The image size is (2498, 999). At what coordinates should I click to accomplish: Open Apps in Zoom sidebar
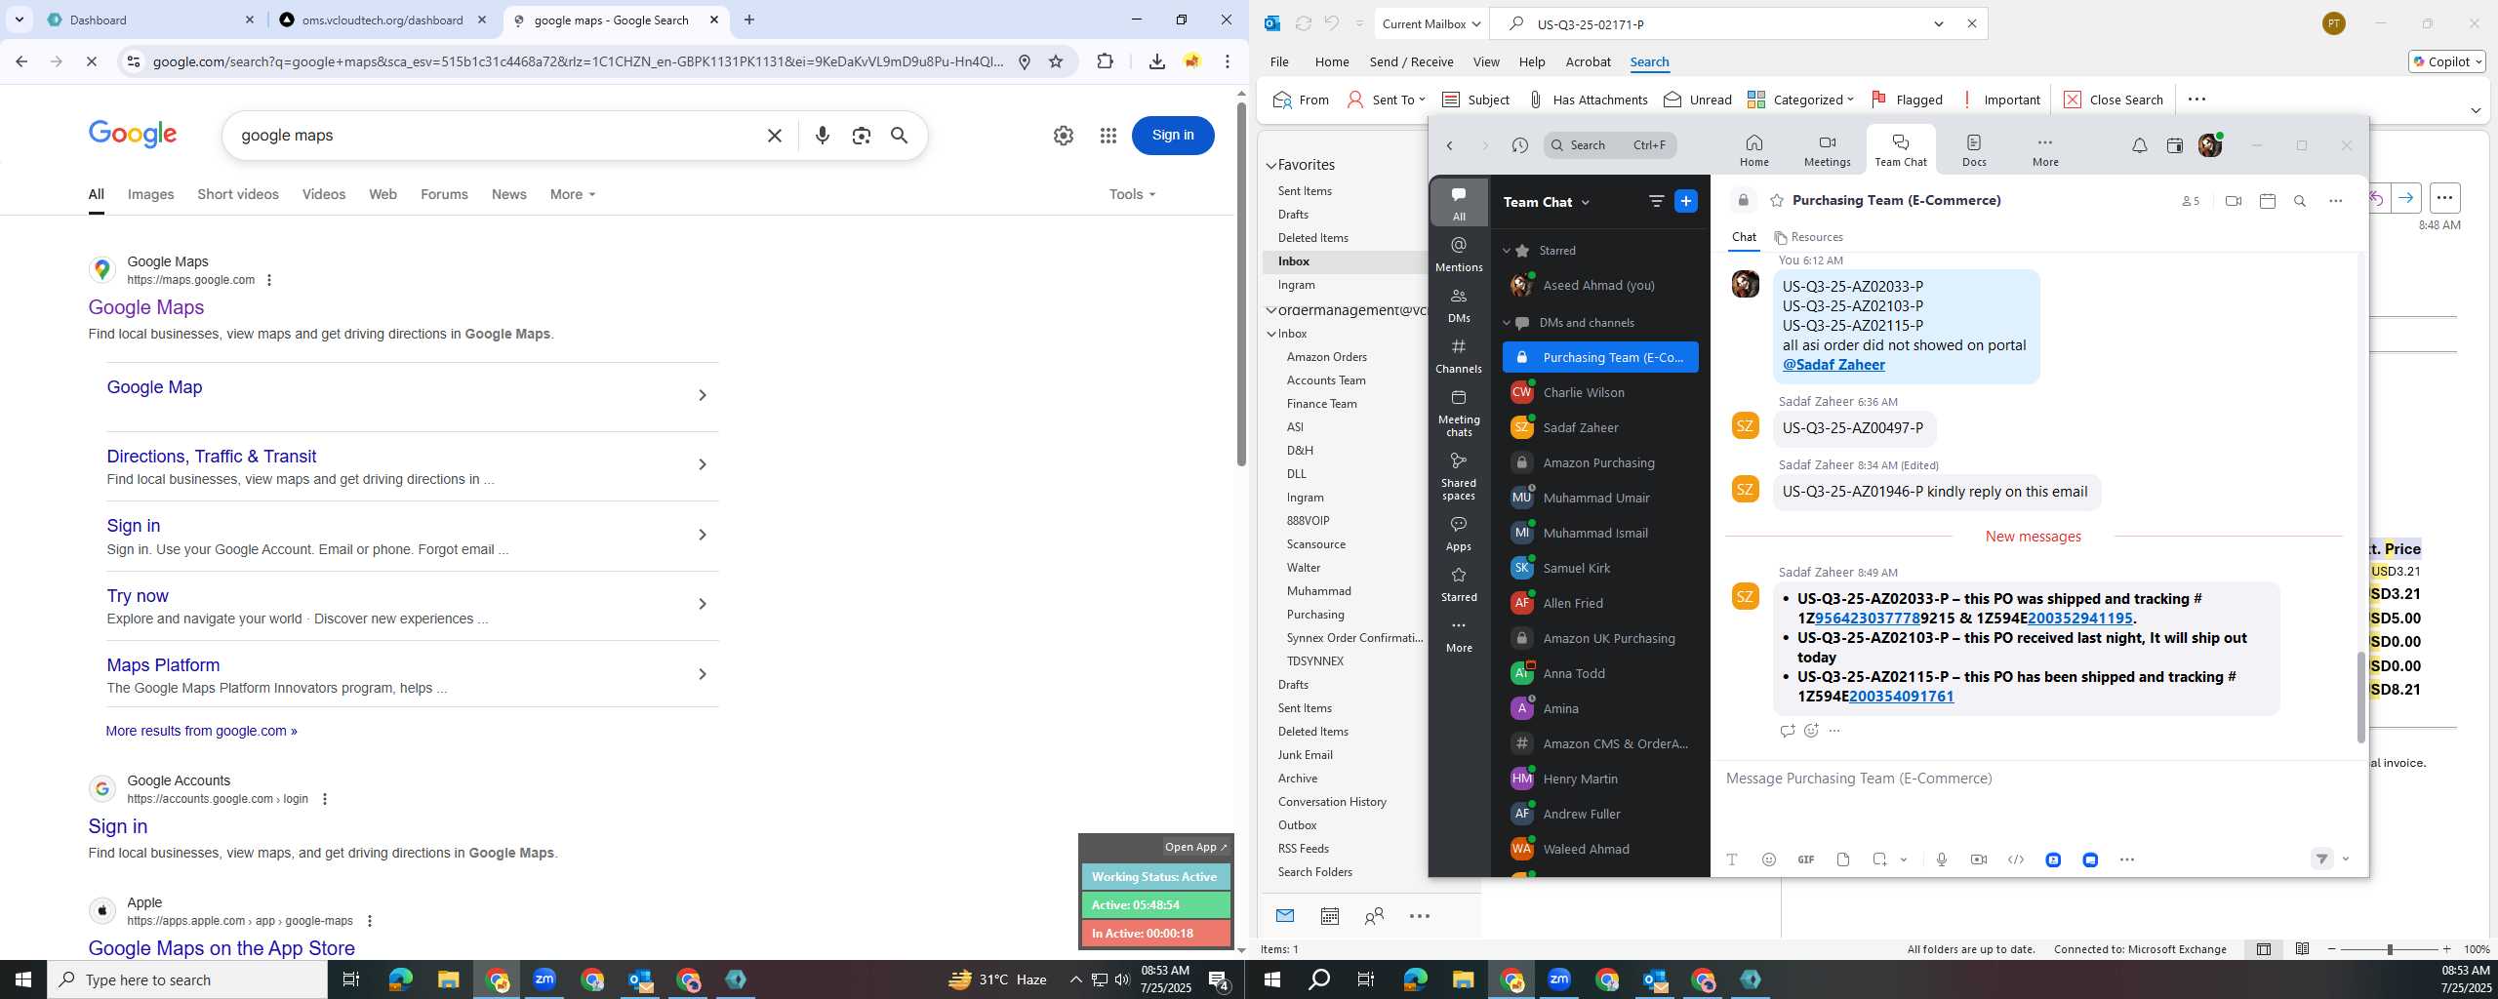[1459, 533]
